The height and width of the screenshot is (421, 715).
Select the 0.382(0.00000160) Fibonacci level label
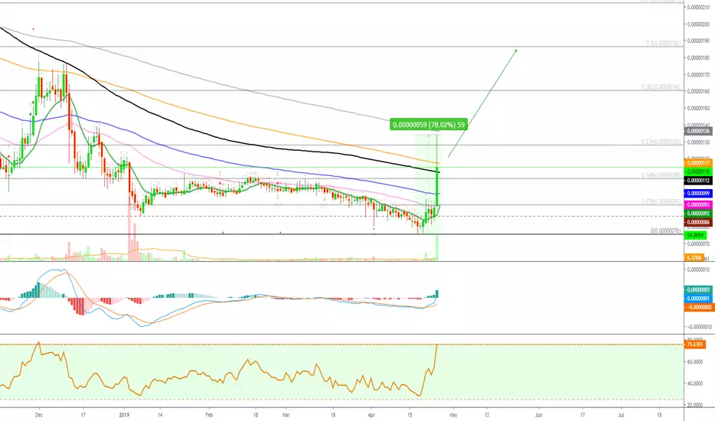[661, 87]
